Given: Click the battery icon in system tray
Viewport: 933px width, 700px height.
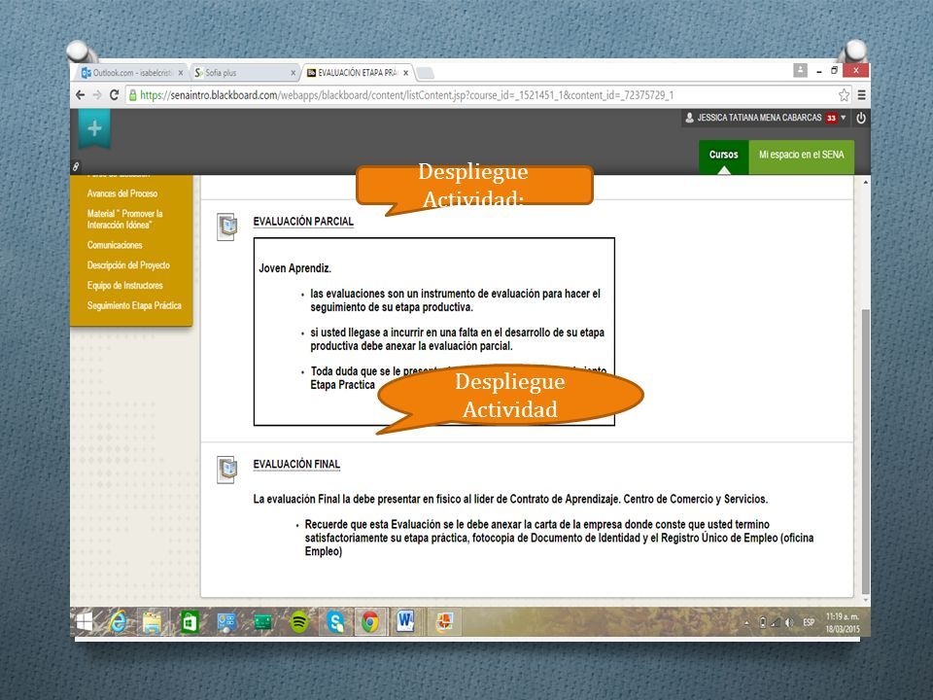Looking at the screenshot, I should [x=763, y=622].
